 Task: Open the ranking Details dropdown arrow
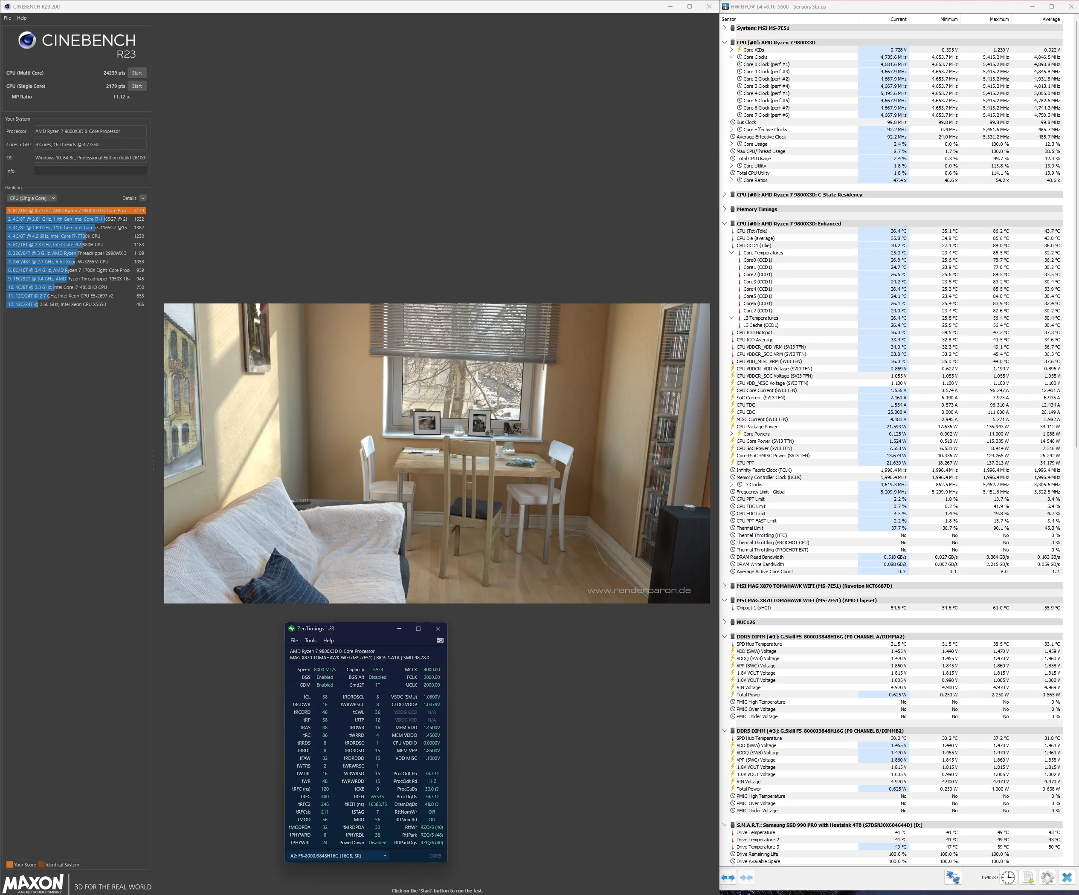tap(143, 198)
